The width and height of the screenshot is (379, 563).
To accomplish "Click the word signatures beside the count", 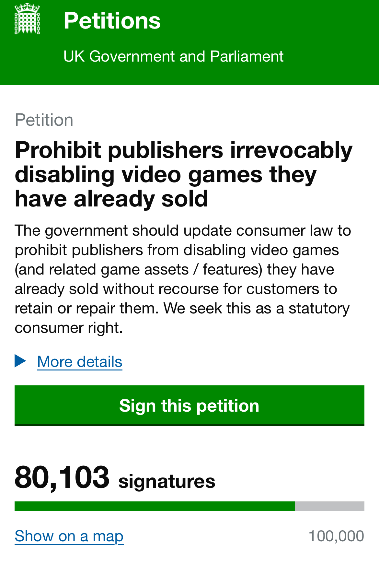I will 167,481.
